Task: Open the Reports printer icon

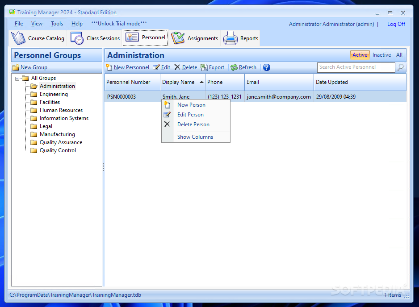Action: coord(230,38)
